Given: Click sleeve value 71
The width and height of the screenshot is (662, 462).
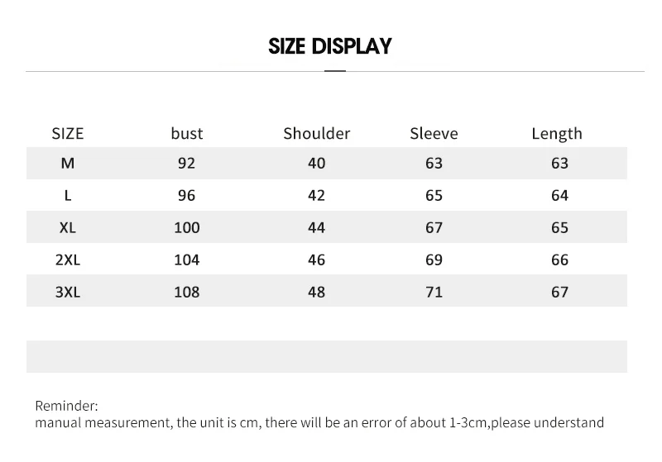Looking at the screenshot, I should pos(434,292).
